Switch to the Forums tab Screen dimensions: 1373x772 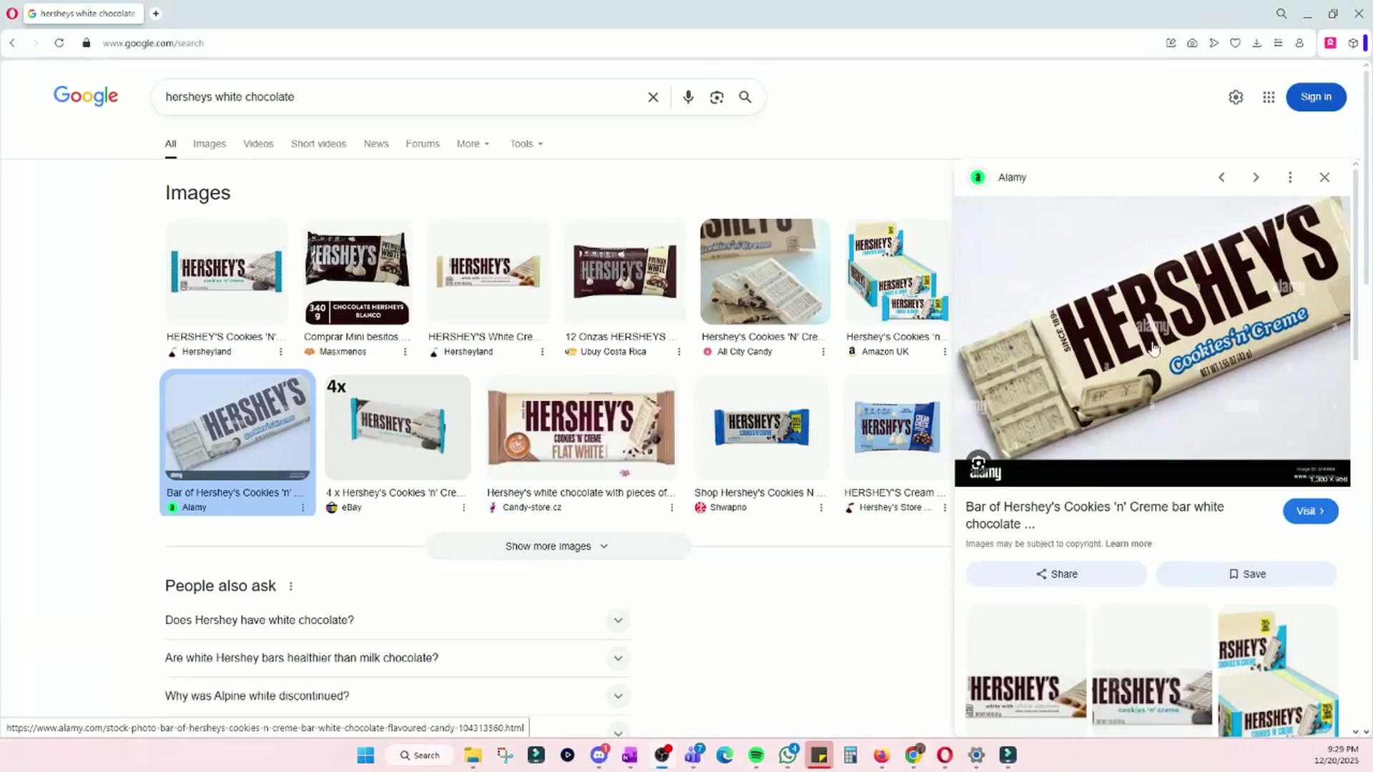tap(423, 144)
